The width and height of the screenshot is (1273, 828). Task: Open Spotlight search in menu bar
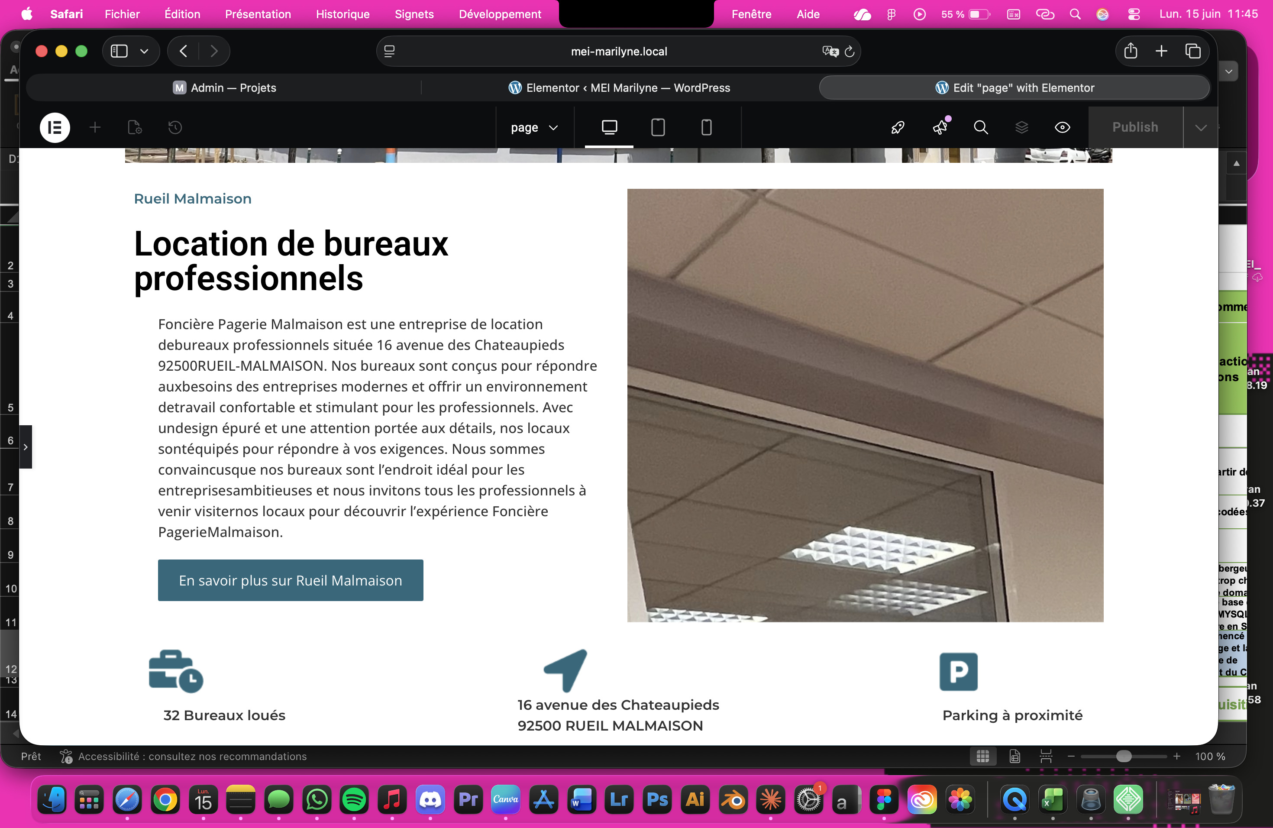point(1075,14)
